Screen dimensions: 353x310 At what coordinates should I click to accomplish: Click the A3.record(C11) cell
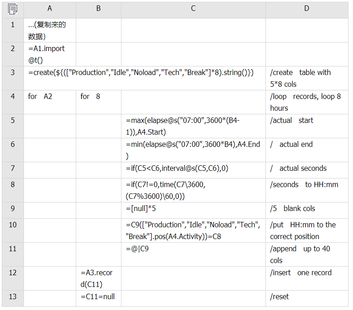click(x=98, y=278)
